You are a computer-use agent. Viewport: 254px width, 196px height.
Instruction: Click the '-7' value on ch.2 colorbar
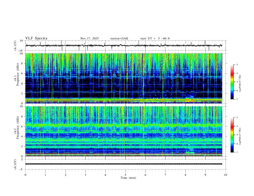[x=236, y=152]
